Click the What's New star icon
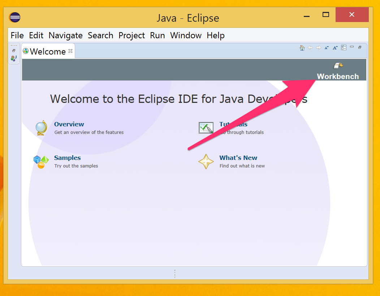This screenshot has width=380, height=296. coord(206,162)
